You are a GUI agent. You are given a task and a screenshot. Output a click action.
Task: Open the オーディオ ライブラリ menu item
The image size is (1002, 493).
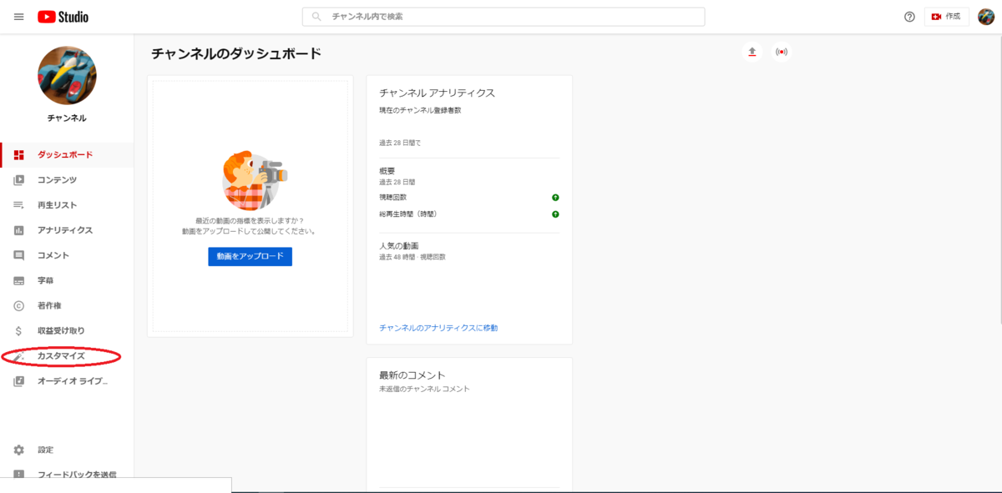pos(67,380)
